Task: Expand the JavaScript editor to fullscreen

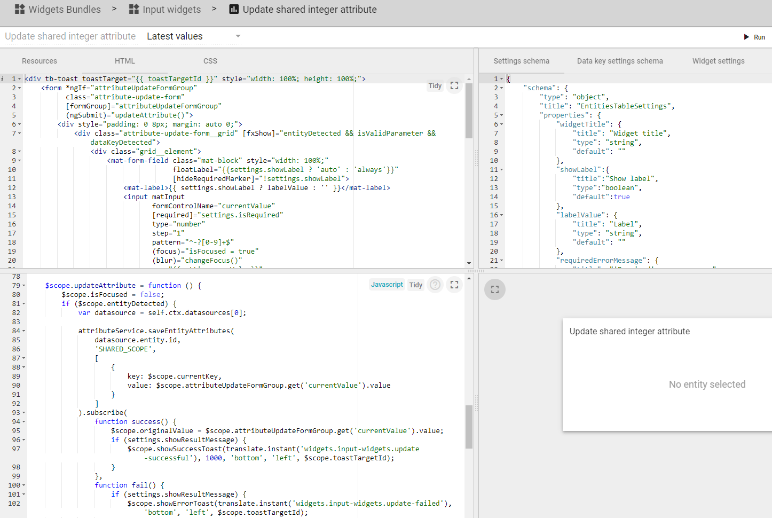Action: click(x=454, y=284)
